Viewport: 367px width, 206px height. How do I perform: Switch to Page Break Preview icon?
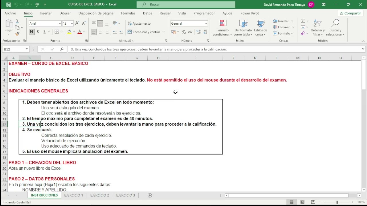pos(313,202)
